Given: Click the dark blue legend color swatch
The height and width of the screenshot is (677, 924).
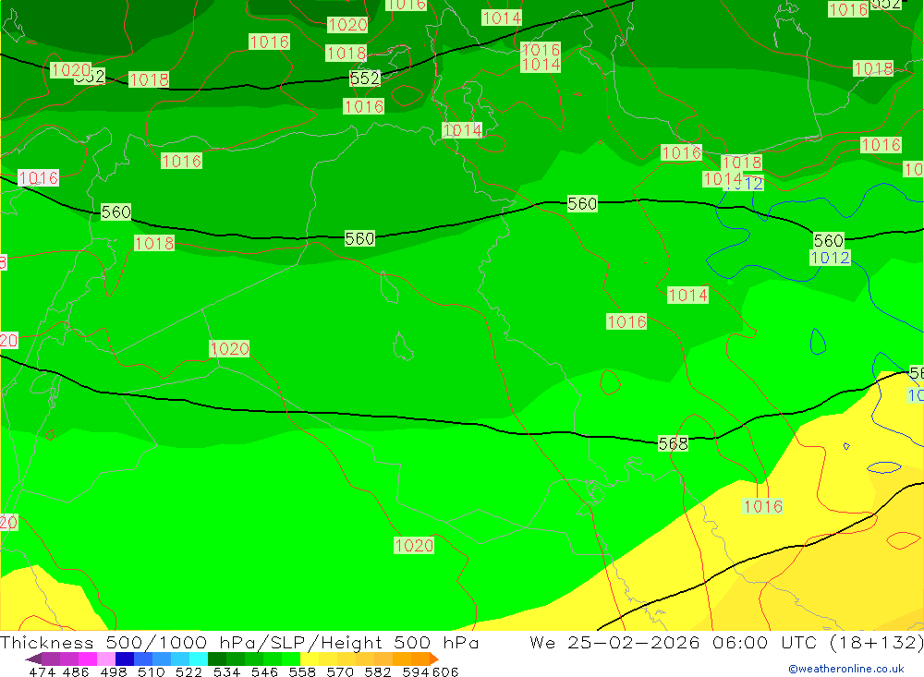Looking at the screenshot, I should 125,659.
